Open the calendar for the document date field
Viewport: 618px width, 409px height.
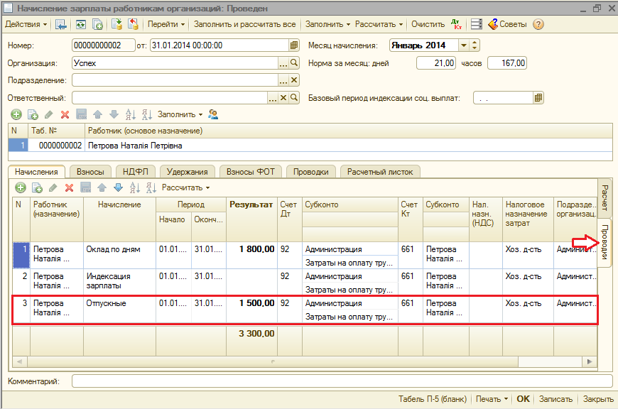(294, 45)
